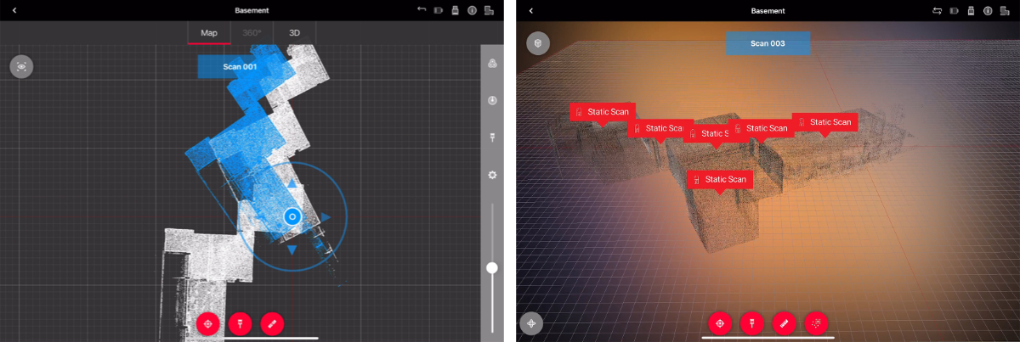
Task: Tap pin icon in map side panel
Action: click(492, 137)
